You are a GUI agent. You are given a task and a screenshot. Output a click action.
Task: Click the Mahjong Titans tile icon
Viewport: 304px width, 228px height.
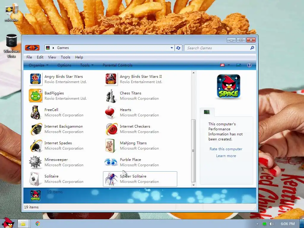(110, 145)
